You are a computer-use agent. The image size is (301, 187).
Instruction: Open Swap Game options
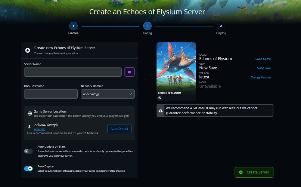[x=263, y=59]
